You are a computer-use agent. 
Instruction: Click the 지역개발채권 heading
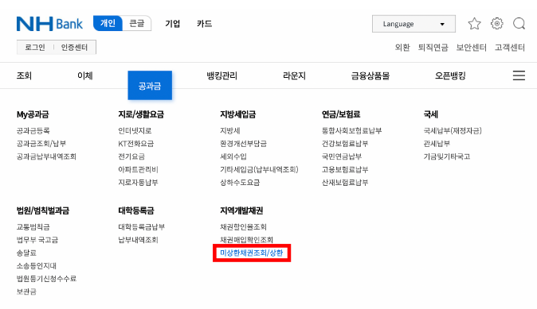241,211
